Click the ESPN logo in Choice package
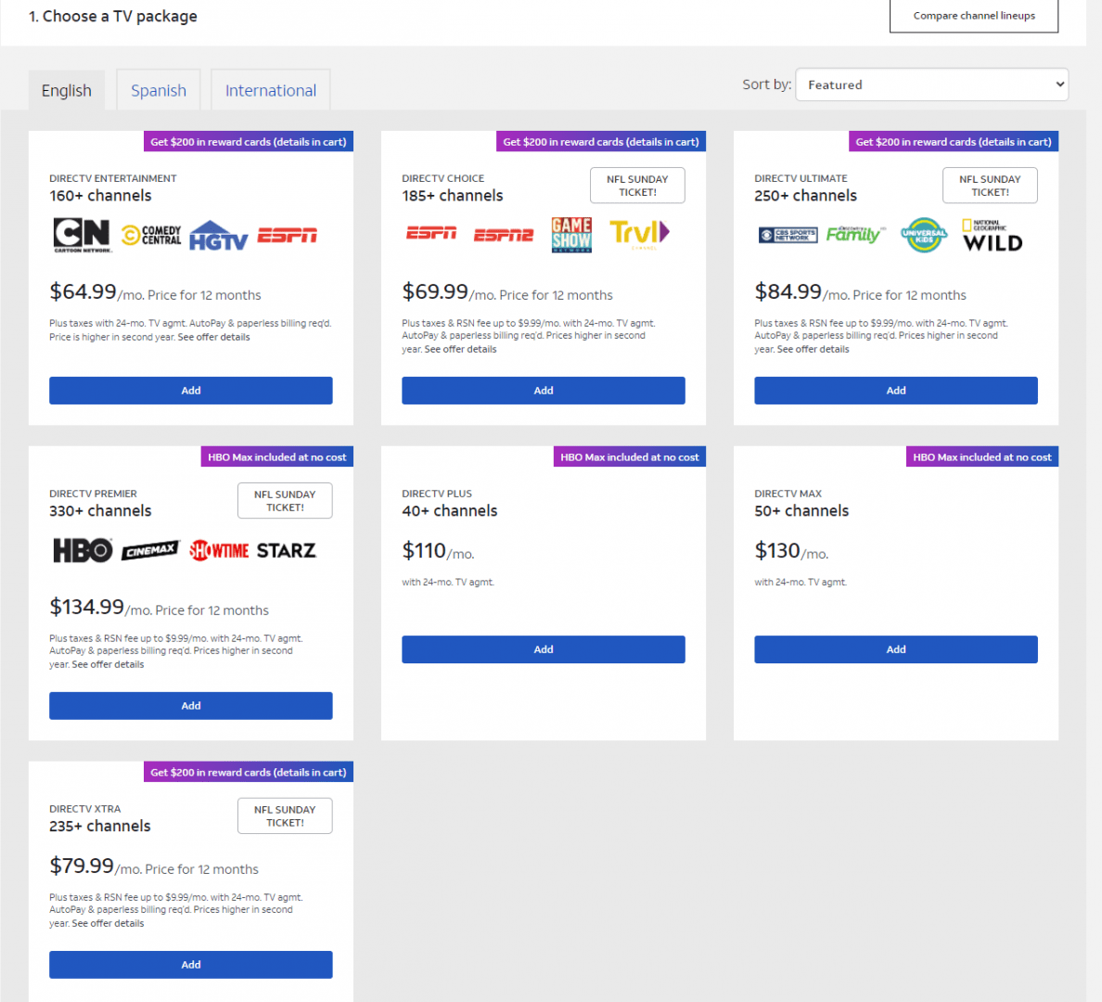The height and width of the screenshot is (1002, 1102). [431, 233]
